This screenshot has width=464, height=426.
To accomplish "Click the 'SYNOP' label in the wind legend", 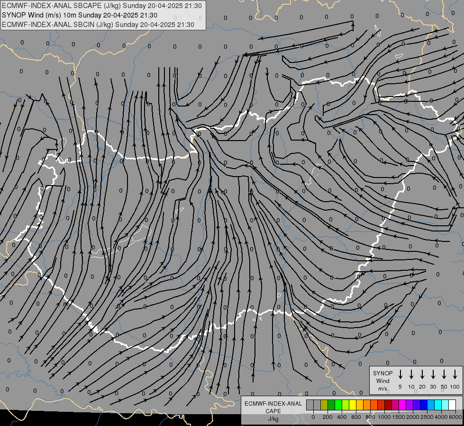I will pos(382,373).
